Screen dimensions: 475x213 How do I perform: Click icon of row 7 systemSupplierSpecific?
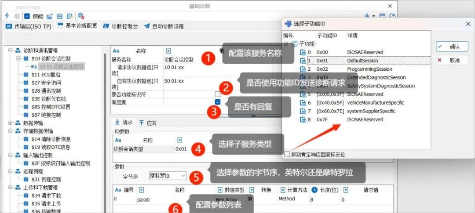303,111
